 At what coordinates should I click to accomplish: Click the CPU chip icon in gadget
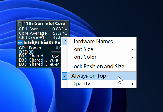pos(20,24)
